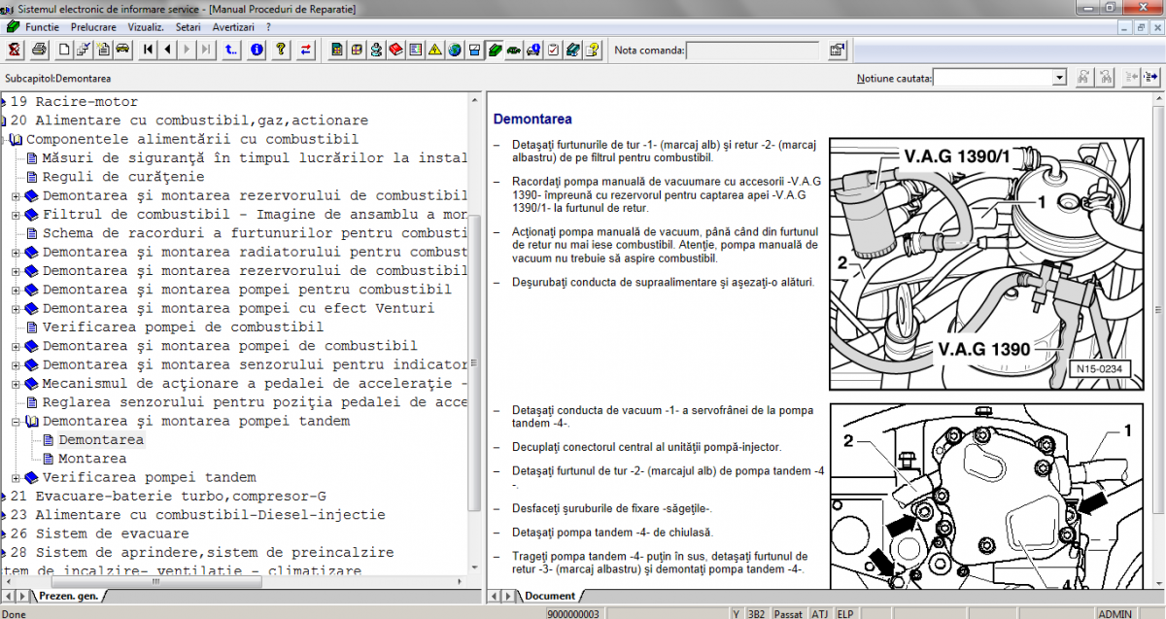Click the yellow warning triangle icon
Viewport: 1166px width, 619px height.
point(434,50)
